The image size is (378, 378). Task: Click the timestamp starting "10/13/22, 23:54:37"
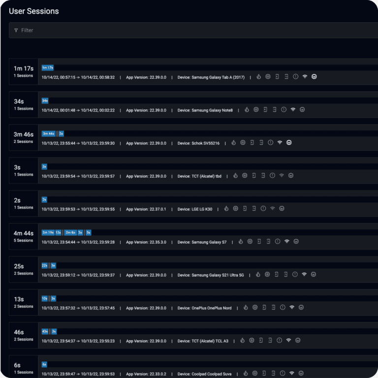pos(78,341)
